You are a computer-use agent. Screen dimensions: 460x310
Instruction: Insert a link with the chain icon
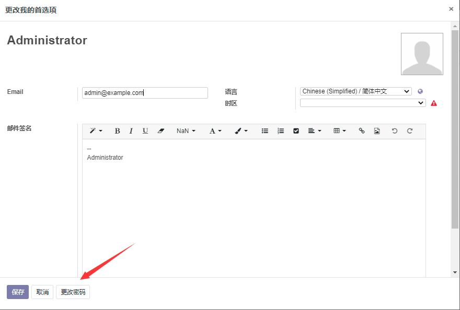point(362,131)
